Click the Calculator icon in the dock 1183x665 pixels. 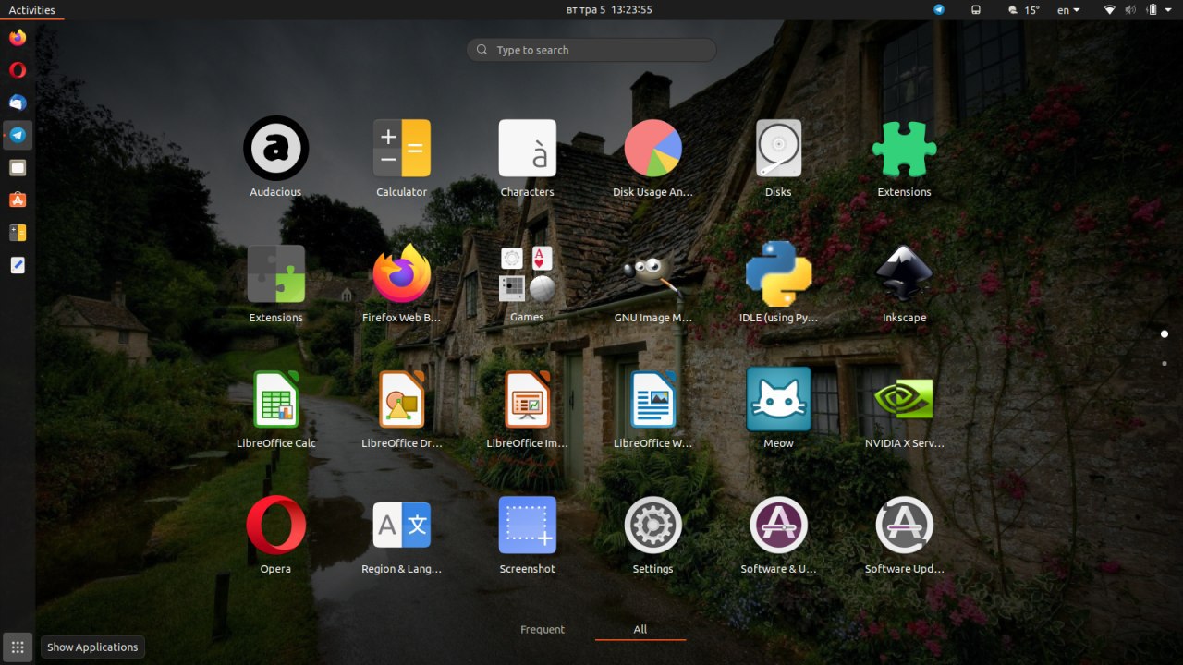18,232
